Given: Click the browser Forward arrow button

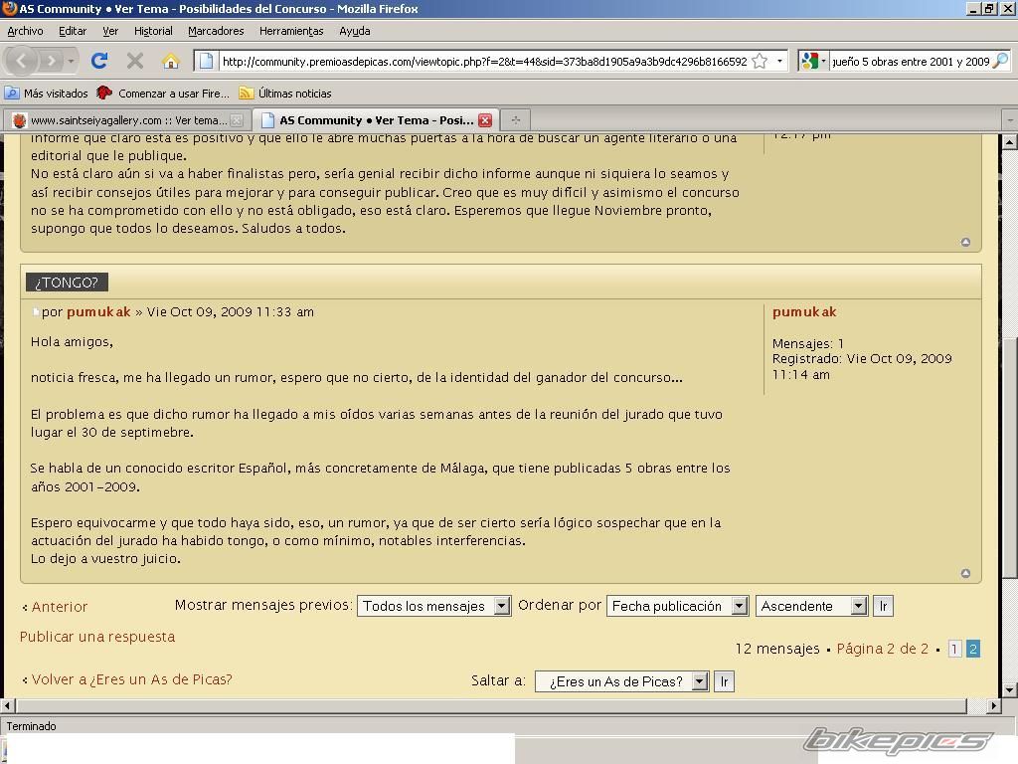Looking at the screenshot, I should [50, 61].
